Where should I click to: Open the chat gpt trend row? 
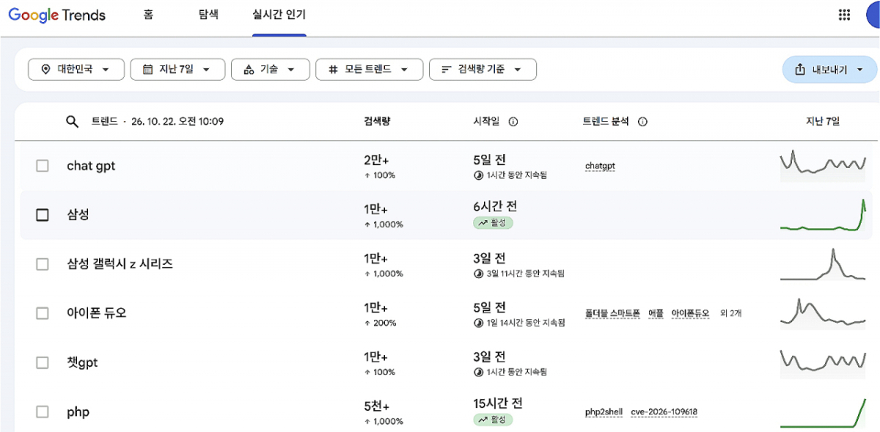(90, 166)
